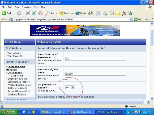154x115 pixels.
Task: Open the S2000 ownership dropdown
Action: (70, 88)
